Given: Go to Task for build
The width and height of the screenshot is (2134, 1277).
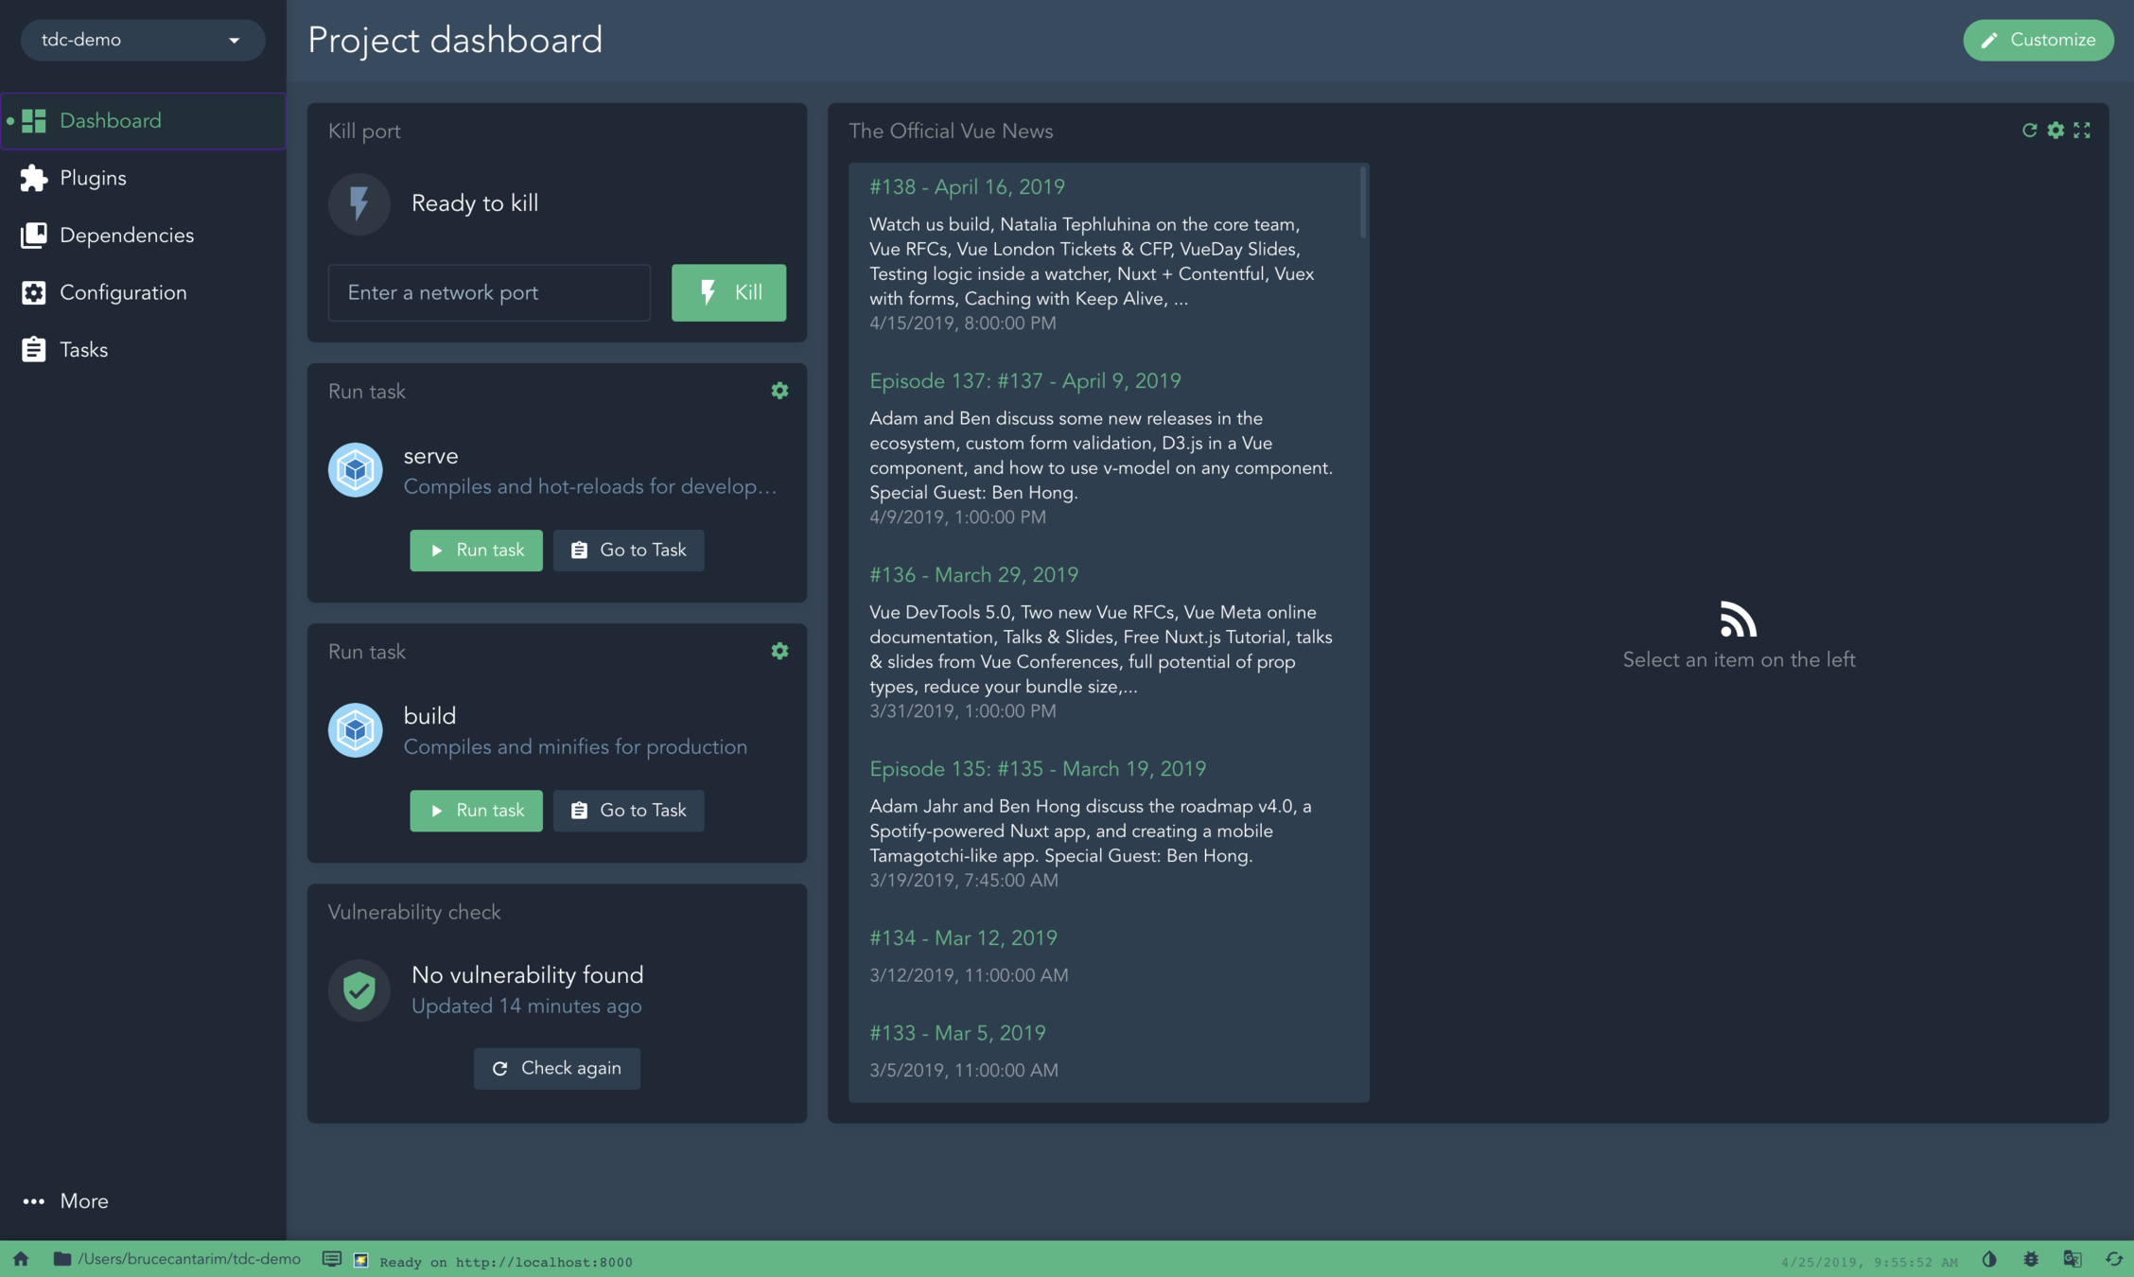Looking at the screenshot, I should tap(628, 811).
